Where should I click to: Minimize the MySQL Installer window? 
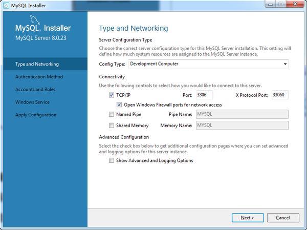(270, 4)
